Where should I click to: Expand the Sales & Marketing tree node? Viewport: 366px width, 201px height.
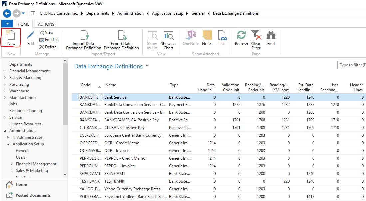[x=5, y=78]
